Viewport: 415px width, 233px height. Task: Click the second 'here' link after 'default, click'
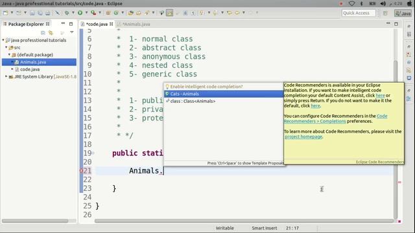point(315,105)
